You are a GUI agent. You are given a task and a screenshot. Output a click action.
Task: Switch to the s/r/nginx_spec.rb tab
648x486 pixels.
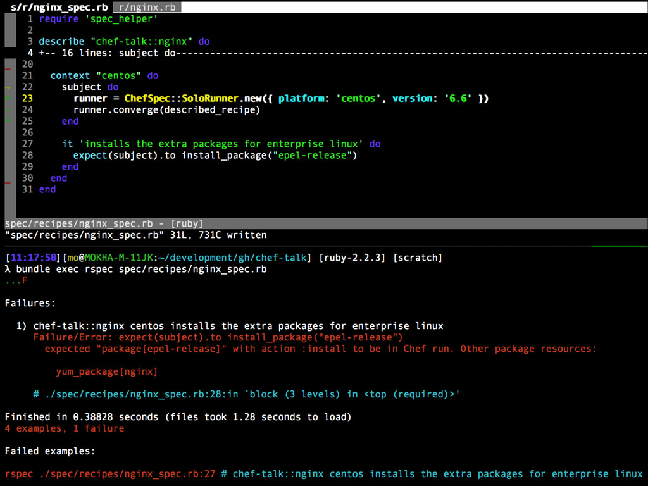point(59,7)
